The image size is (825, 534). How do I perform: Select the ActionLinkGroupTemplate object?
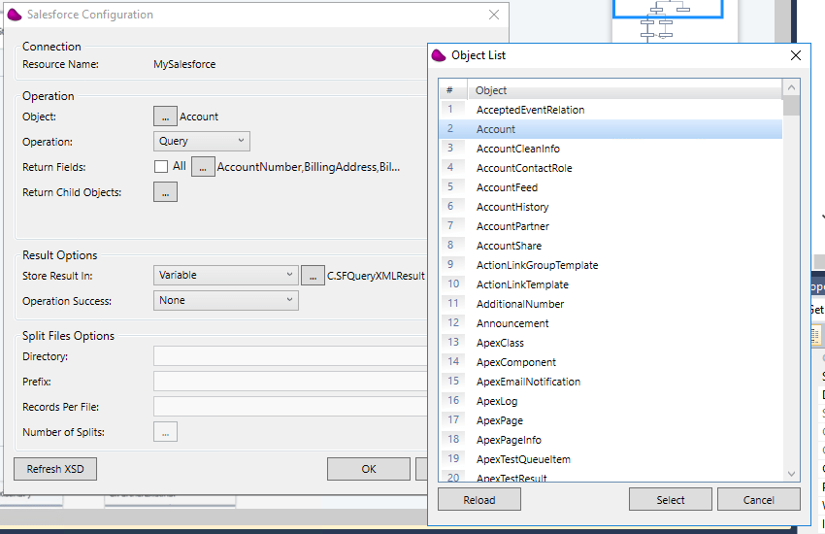610,265
